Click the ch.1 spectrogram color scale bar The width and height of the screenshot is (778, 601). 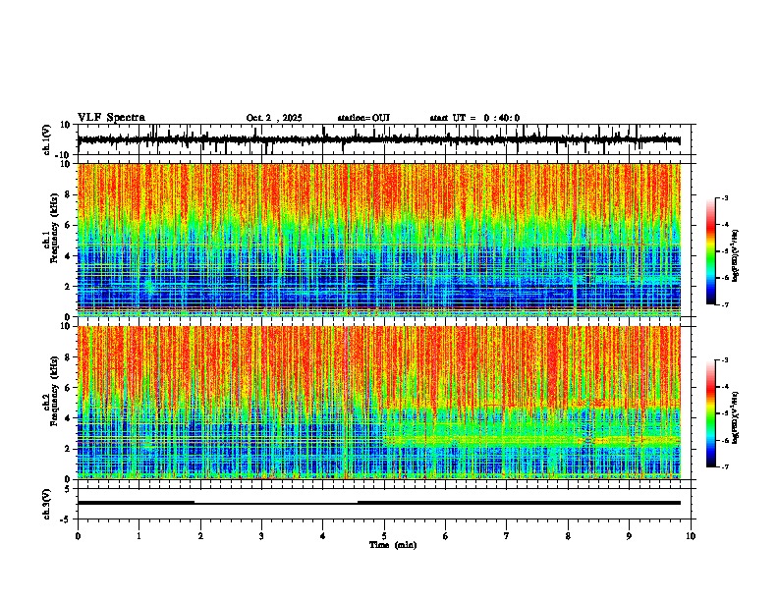click(710, 251)
